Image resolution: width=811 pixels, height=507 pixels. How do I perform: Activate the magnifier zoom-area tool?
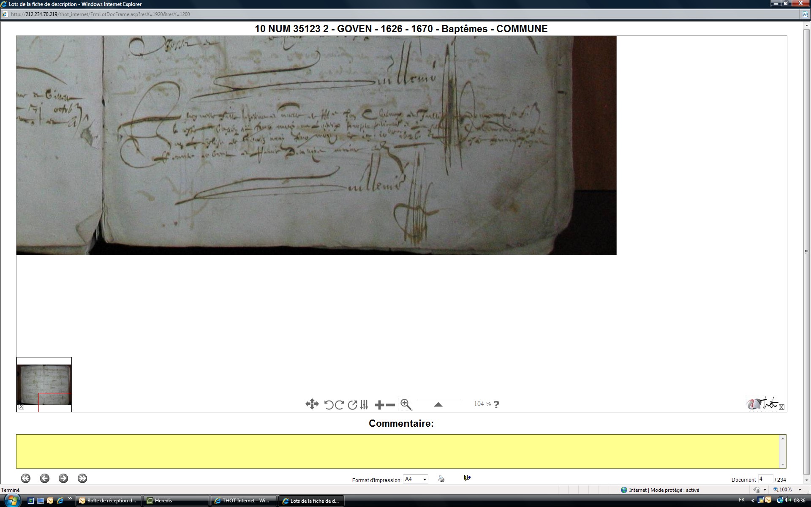coord(405,404)
